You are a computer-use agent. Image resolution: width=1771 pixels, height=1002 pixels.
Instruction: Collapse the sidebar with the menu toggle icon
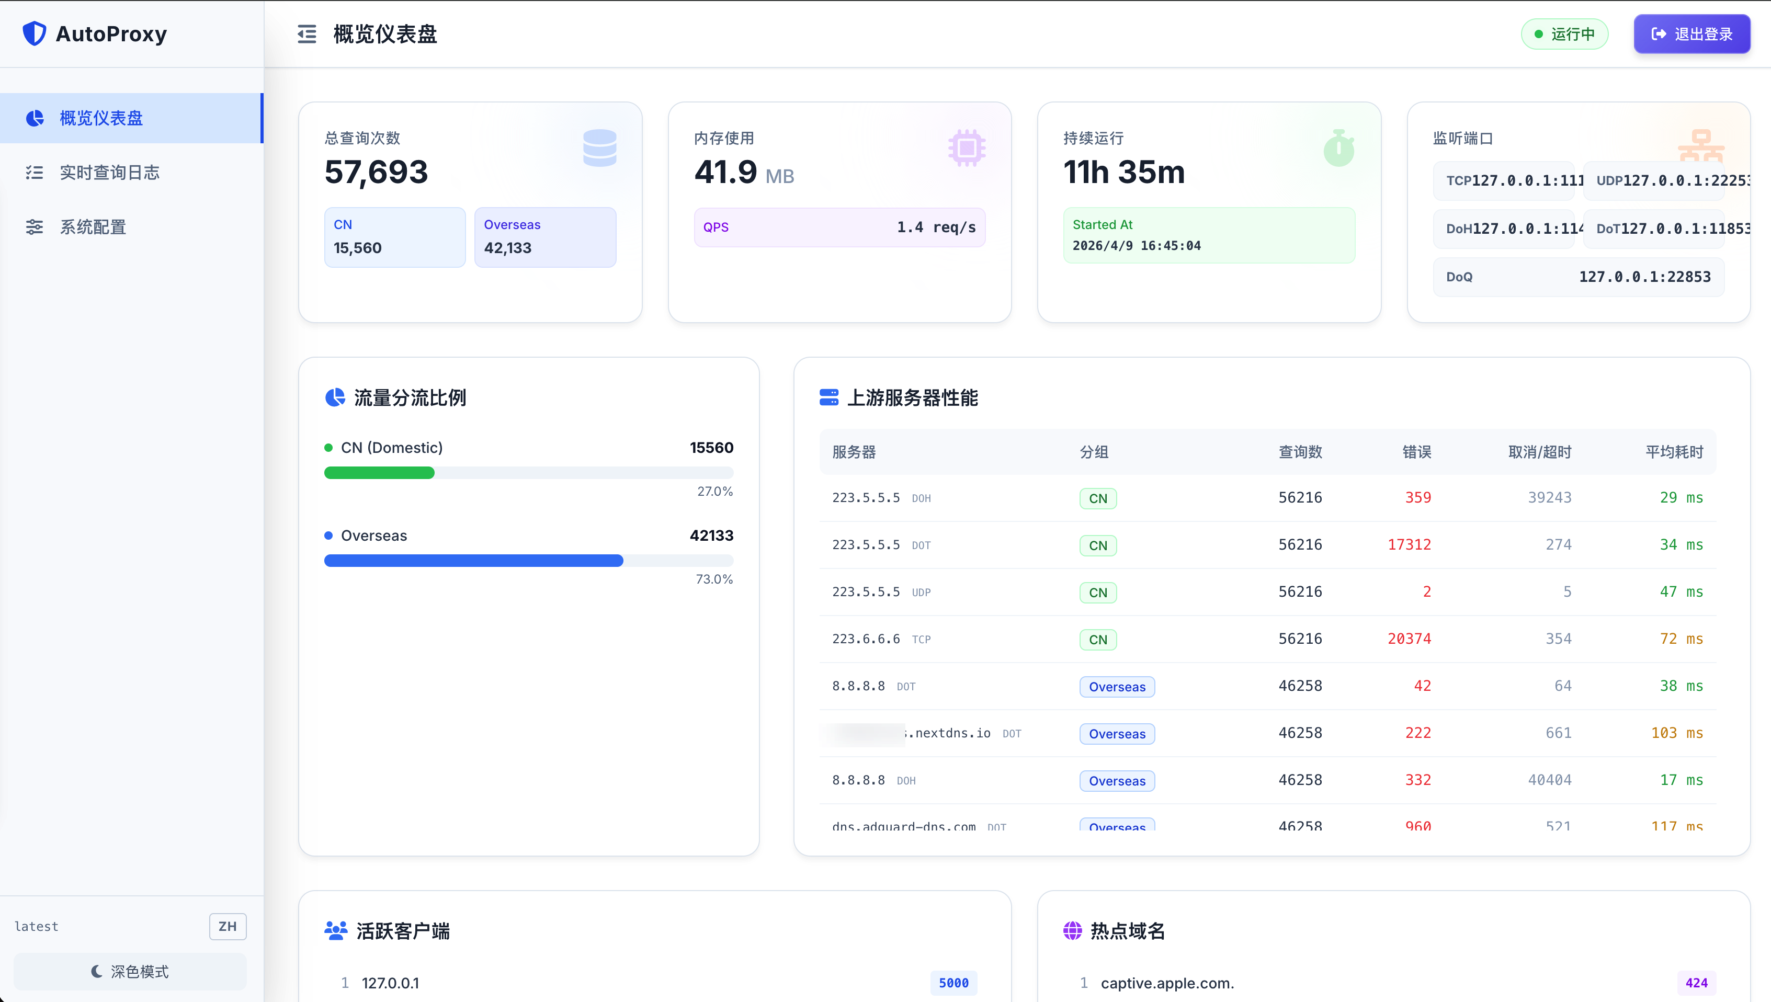click(307, 33)
